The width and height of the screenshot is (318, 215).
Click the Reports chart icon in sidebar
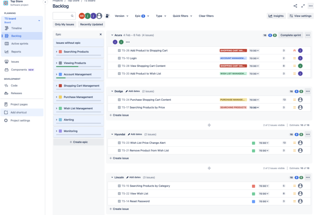[x=6, y=52]
